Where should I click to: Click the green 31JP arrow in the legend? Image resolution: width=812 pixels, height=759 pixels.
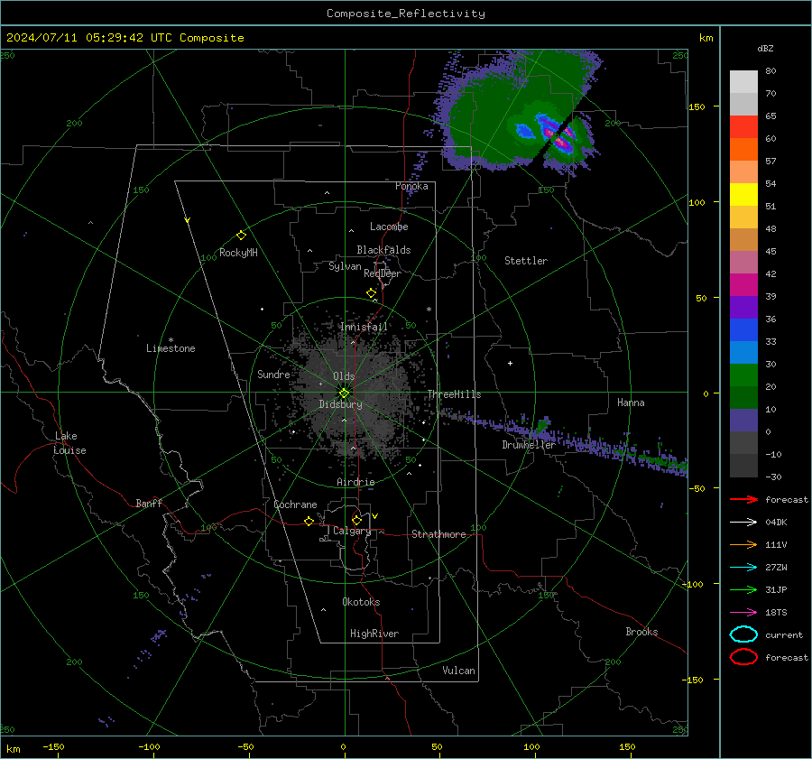coord(743,589)
